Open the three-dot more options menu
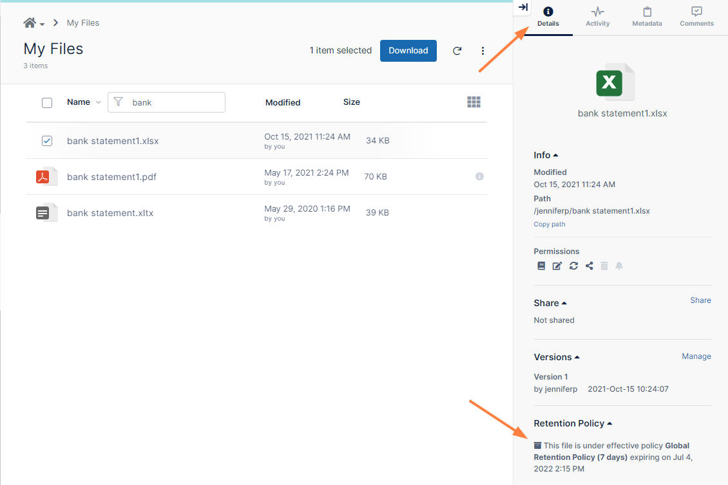728x485 pixels. pyautogui.click(x=483, y=51)
